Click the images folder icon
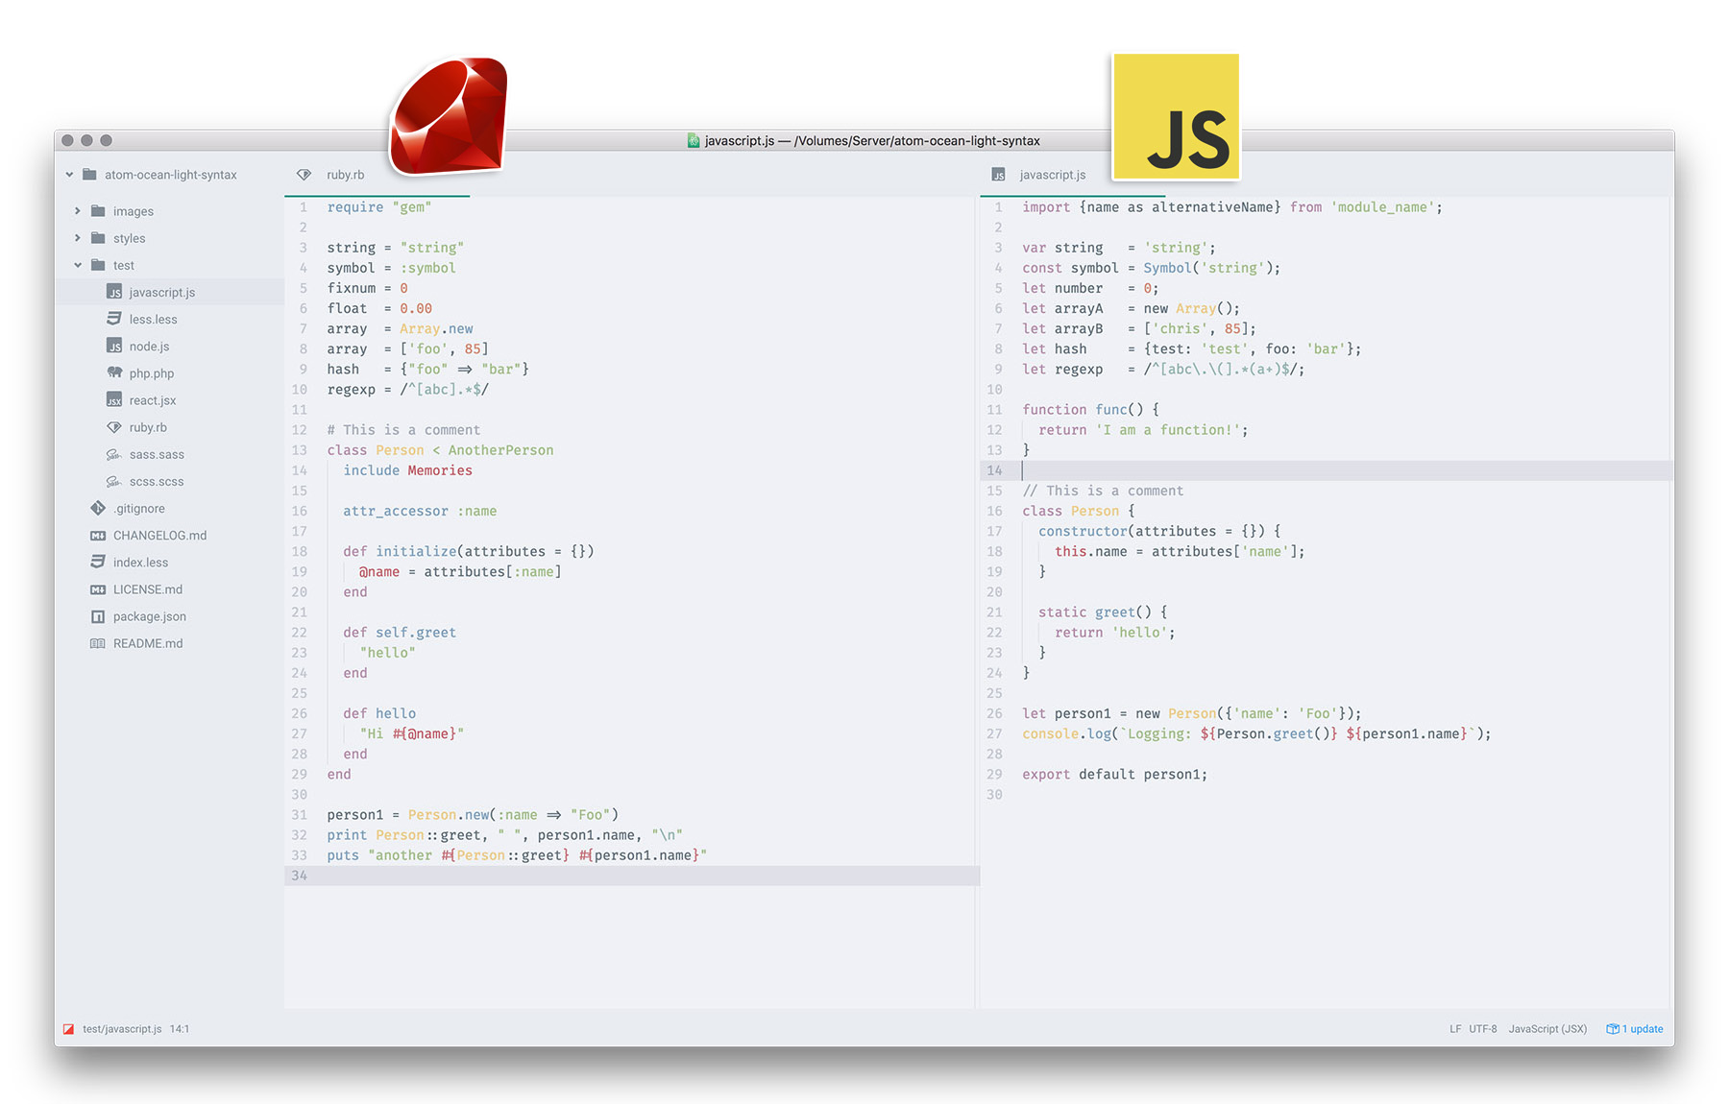 pos(98,211)
